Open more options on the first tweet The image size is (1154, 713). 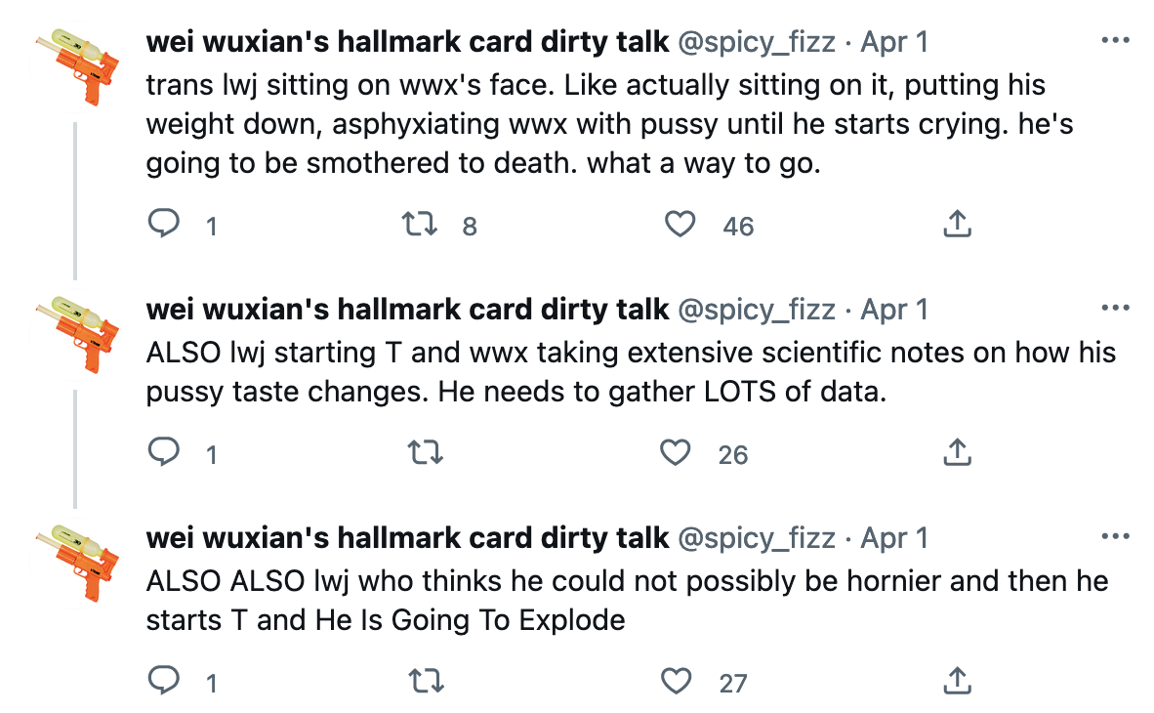(1114, 42)
